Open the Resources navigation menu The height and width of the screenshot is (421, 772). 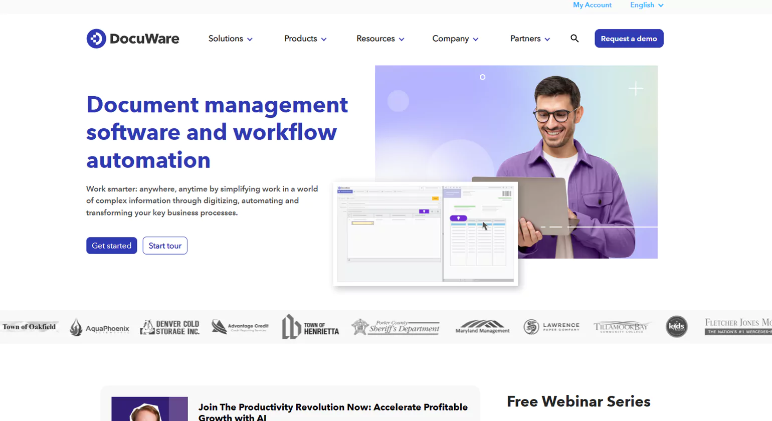(x=379, y=38)
